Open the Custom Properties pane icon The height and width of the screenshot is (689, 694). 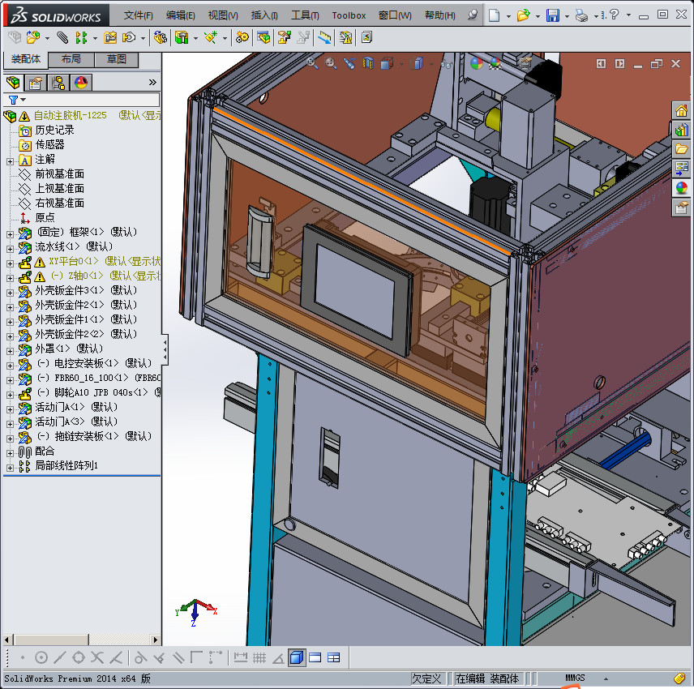pyautogui.click(x=681, y=207)
